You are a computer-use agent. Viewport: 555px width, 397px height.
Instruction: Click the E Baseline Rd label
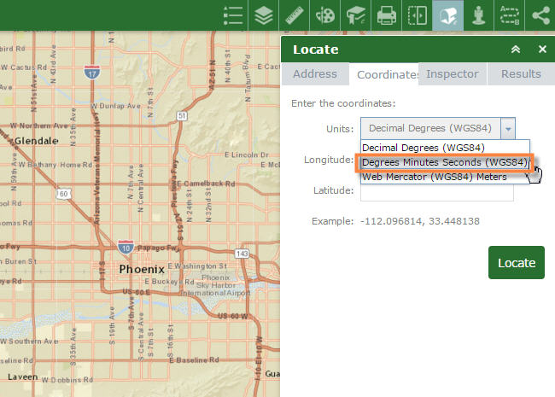[194, 360]
